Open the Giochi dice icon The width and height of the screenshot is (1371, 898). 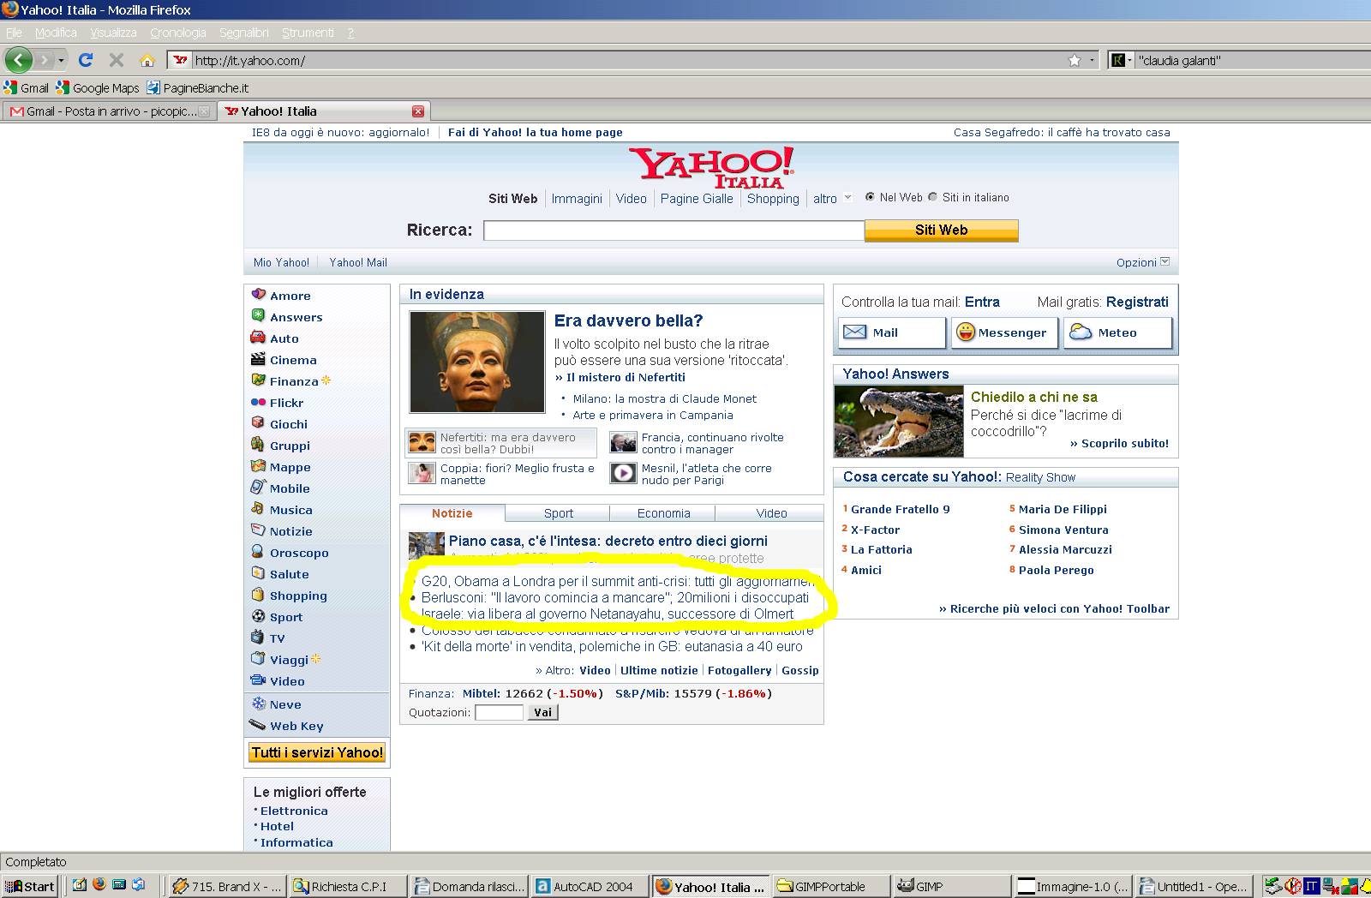258,423
